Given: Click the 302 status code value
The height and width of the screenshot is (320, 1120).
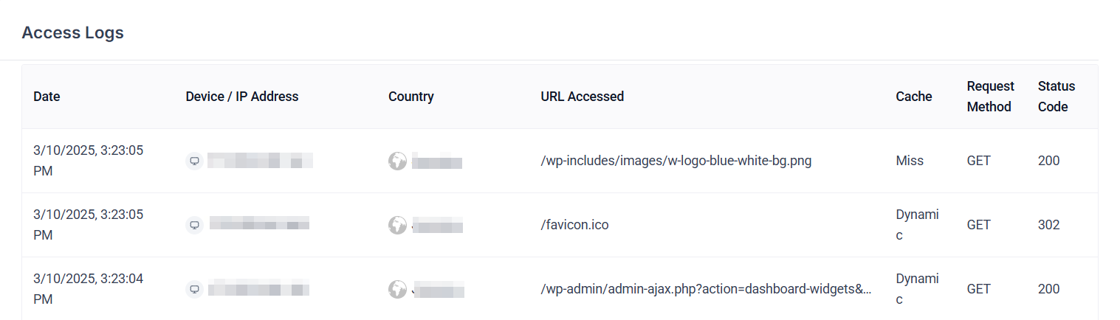Looking at the screenshot, I should click(1048, 225).
